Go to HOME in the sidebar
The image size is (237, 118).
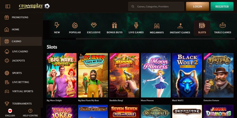click(15, 29)
